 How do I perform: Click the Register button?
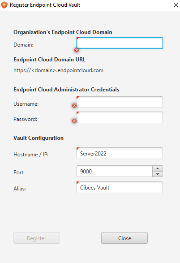[37, 238]
